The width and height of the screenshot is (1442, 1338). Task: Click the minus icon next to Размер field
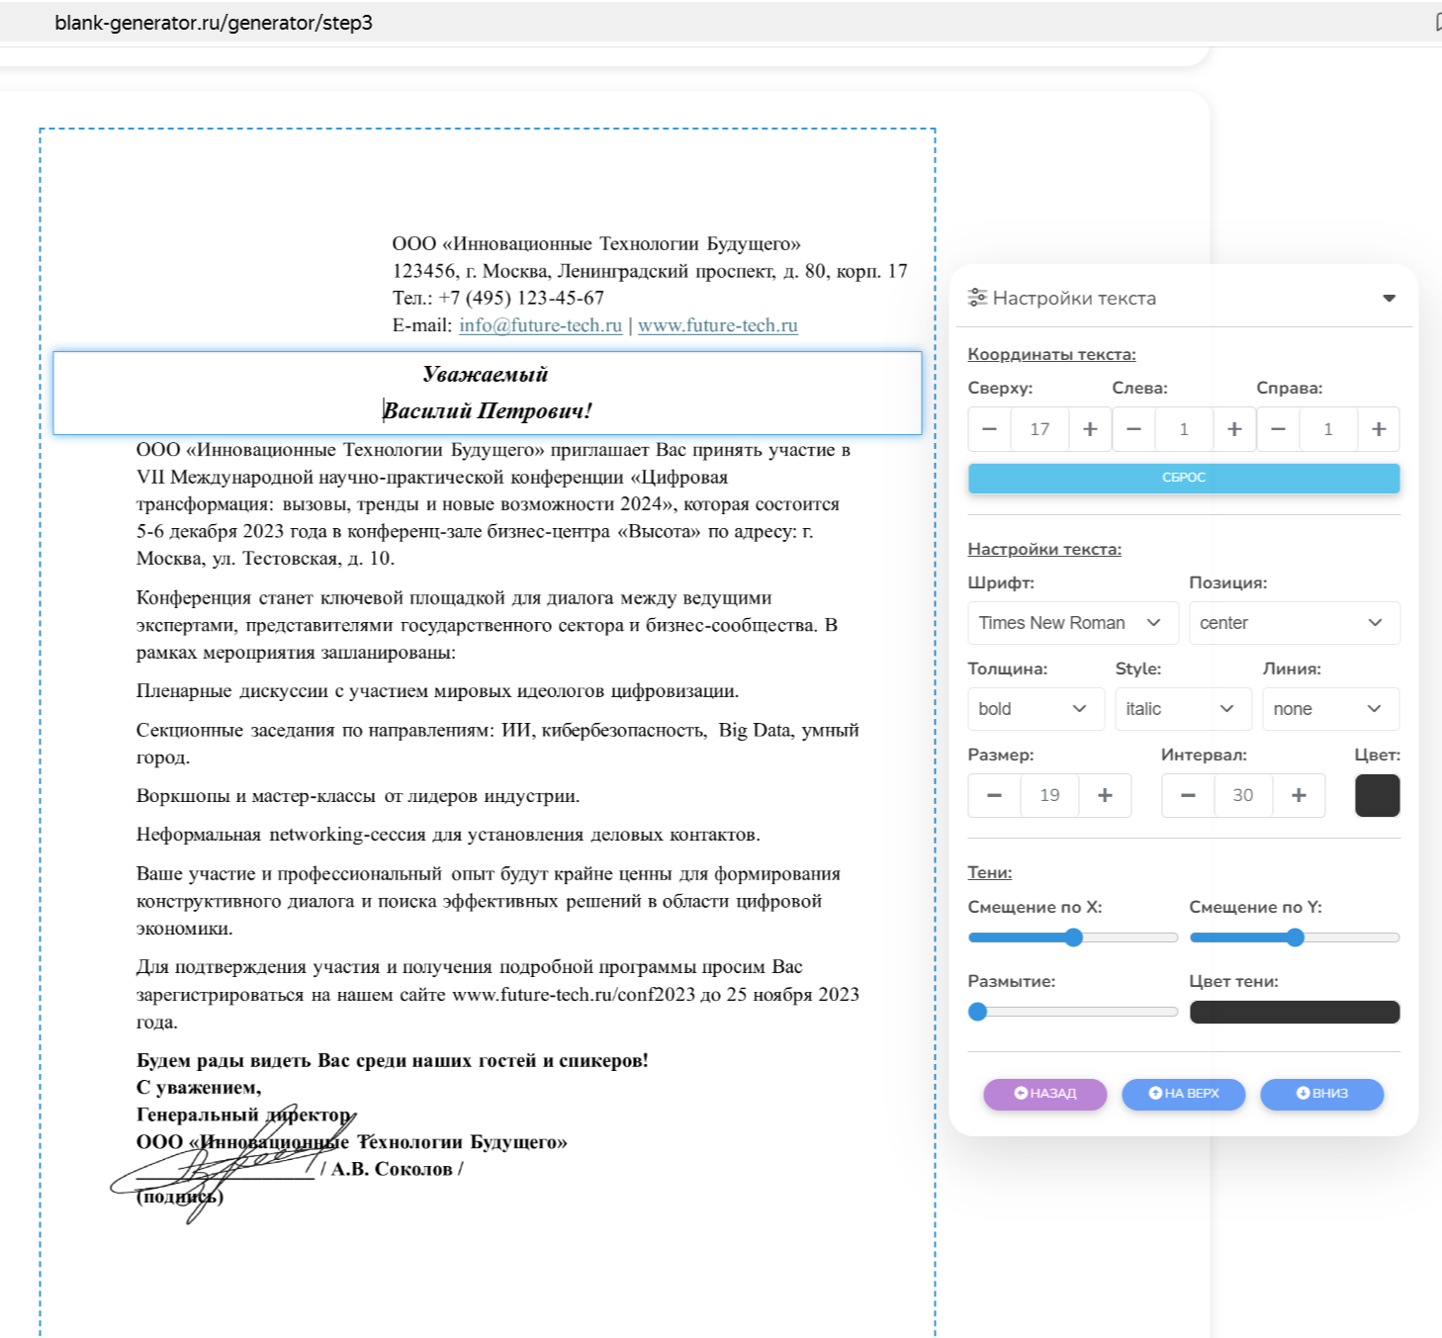point(994,795)
